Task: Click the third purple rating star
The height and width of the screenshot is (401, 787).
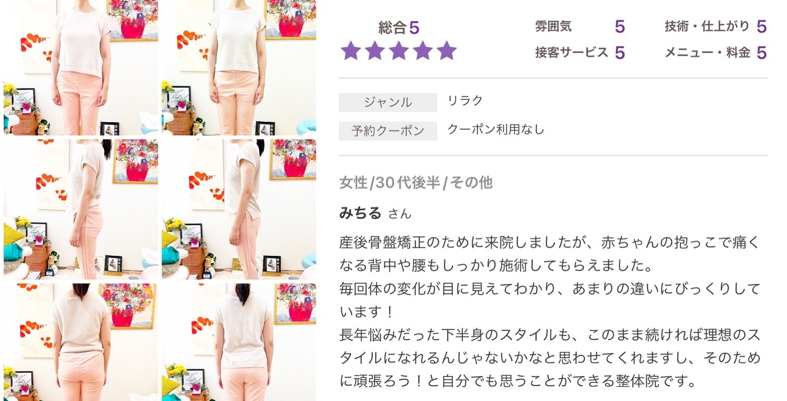Action: tap(399, 51)
